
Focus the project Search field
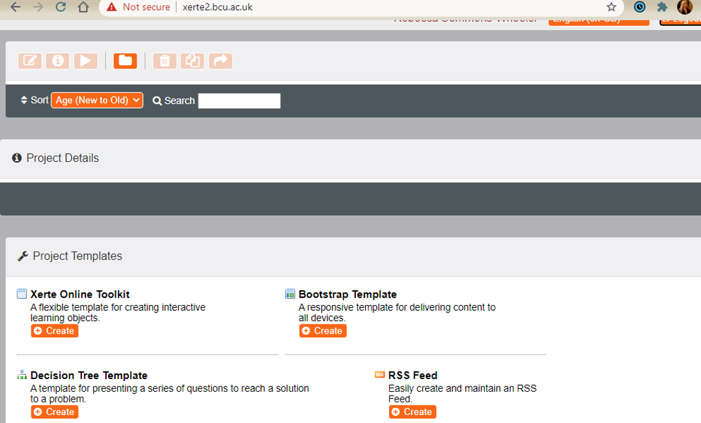(239, 101)
